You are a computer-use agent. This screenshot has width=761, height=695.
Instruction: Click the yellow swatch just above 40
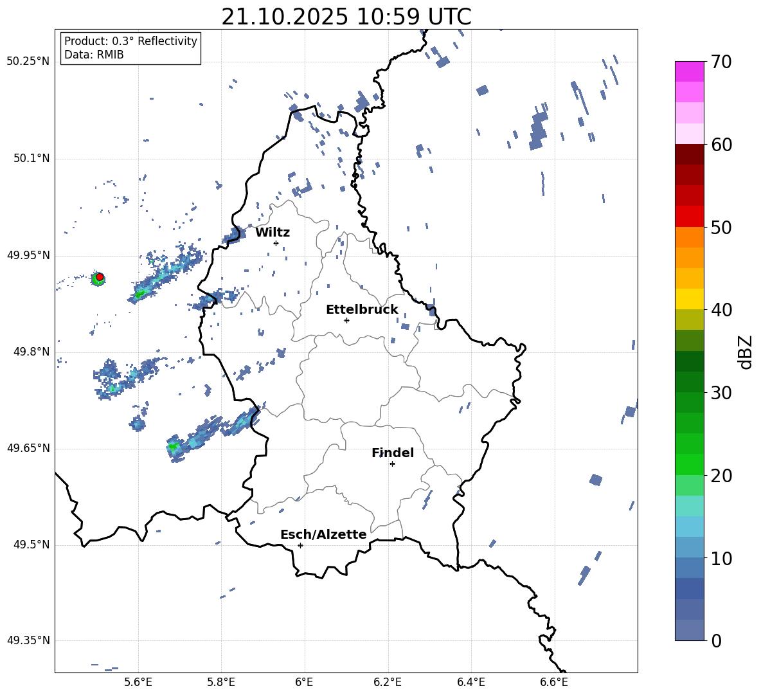(689, 299)
